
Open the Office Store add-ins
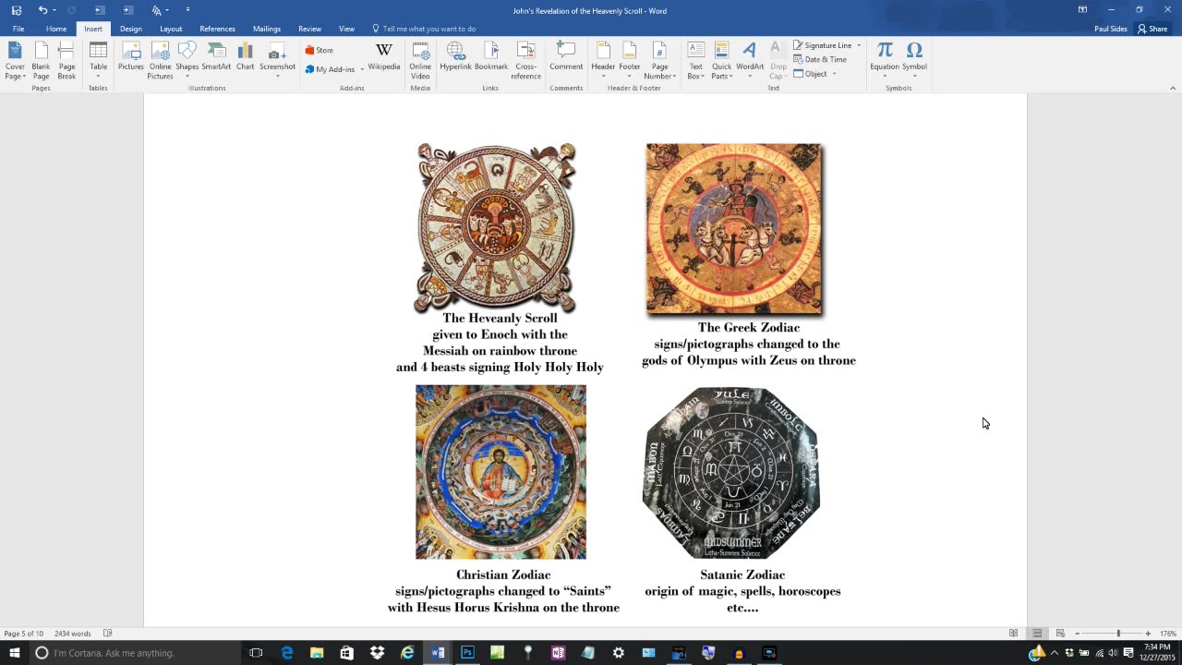(320, 50)
